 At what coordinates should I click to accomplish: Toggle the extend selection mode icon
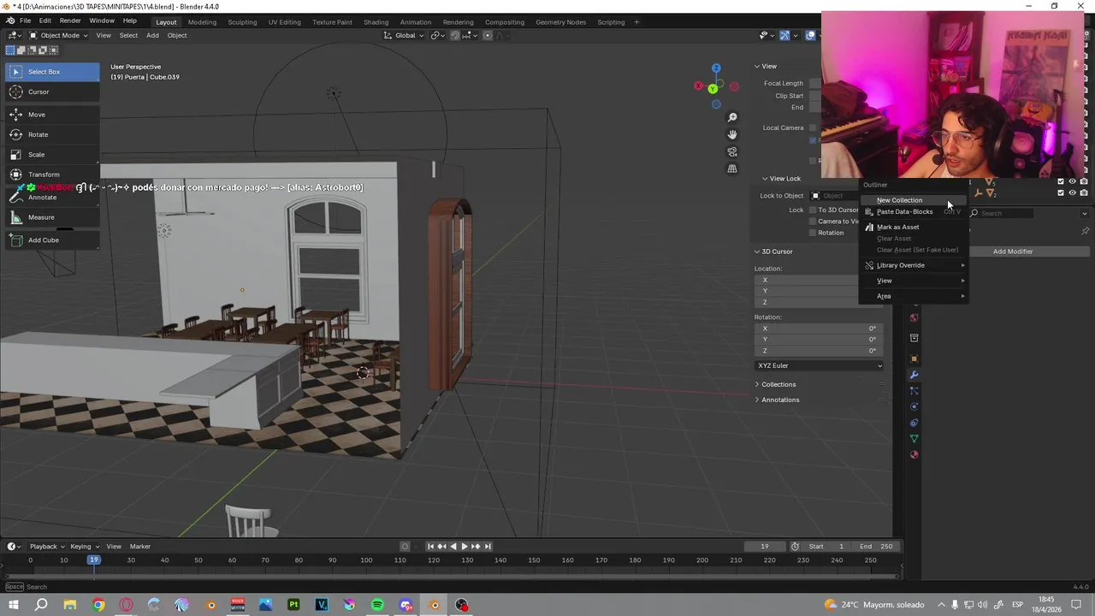[x=21, y=50]
